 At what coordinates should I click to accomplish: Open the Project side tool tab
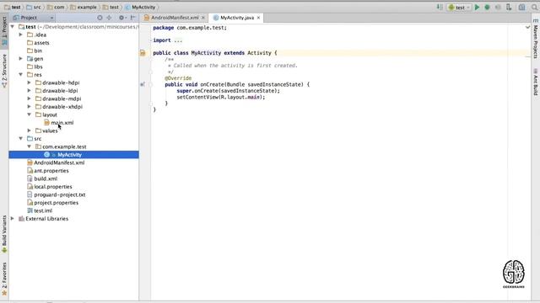pyautogui.click(x=4, y=31)
